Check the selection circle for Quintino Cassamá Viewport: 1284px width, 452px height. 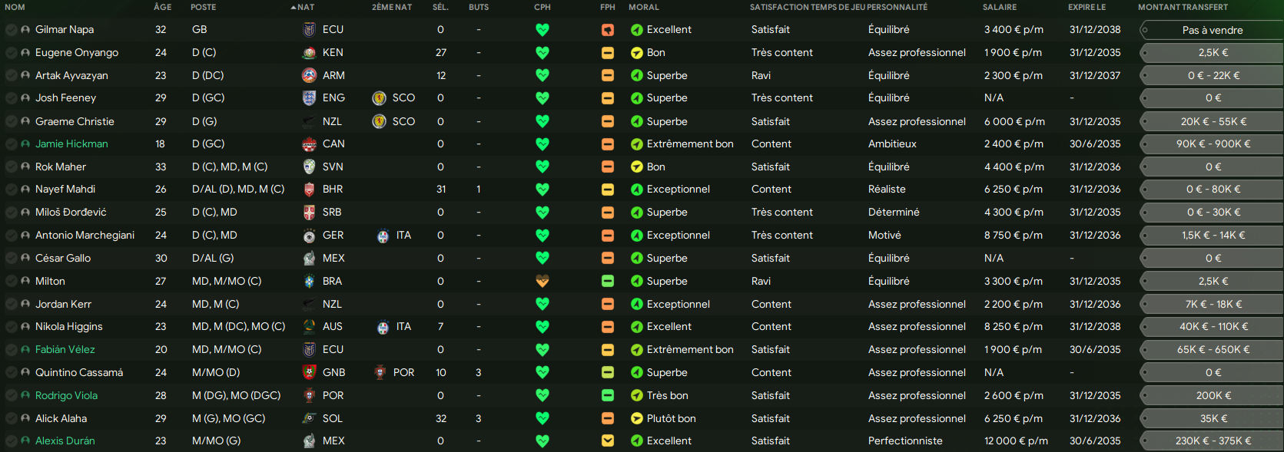(11, 373)
